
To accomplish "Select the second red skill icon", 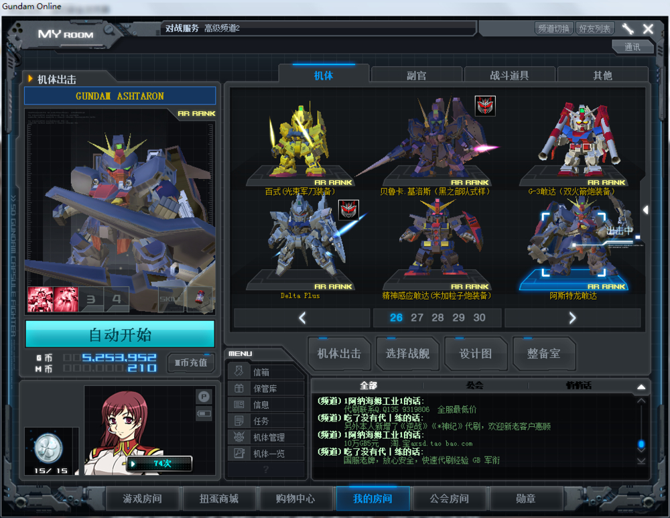I will (66, 299).
